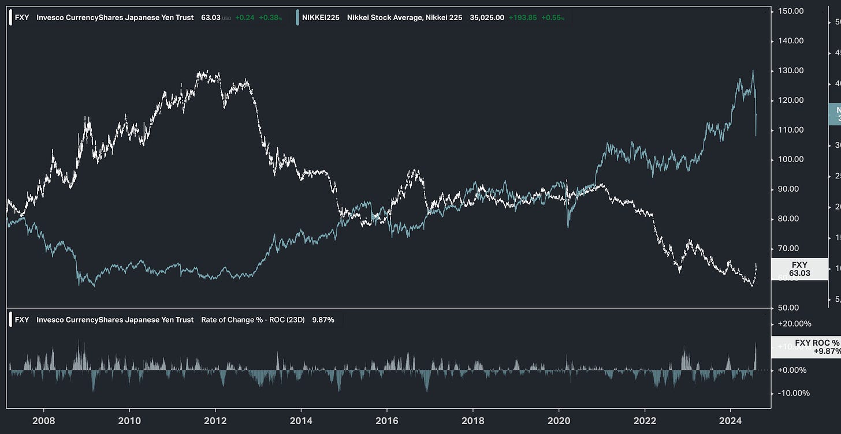
Task: Click the 9.87% ROC legend value
Action: [323, 320]
